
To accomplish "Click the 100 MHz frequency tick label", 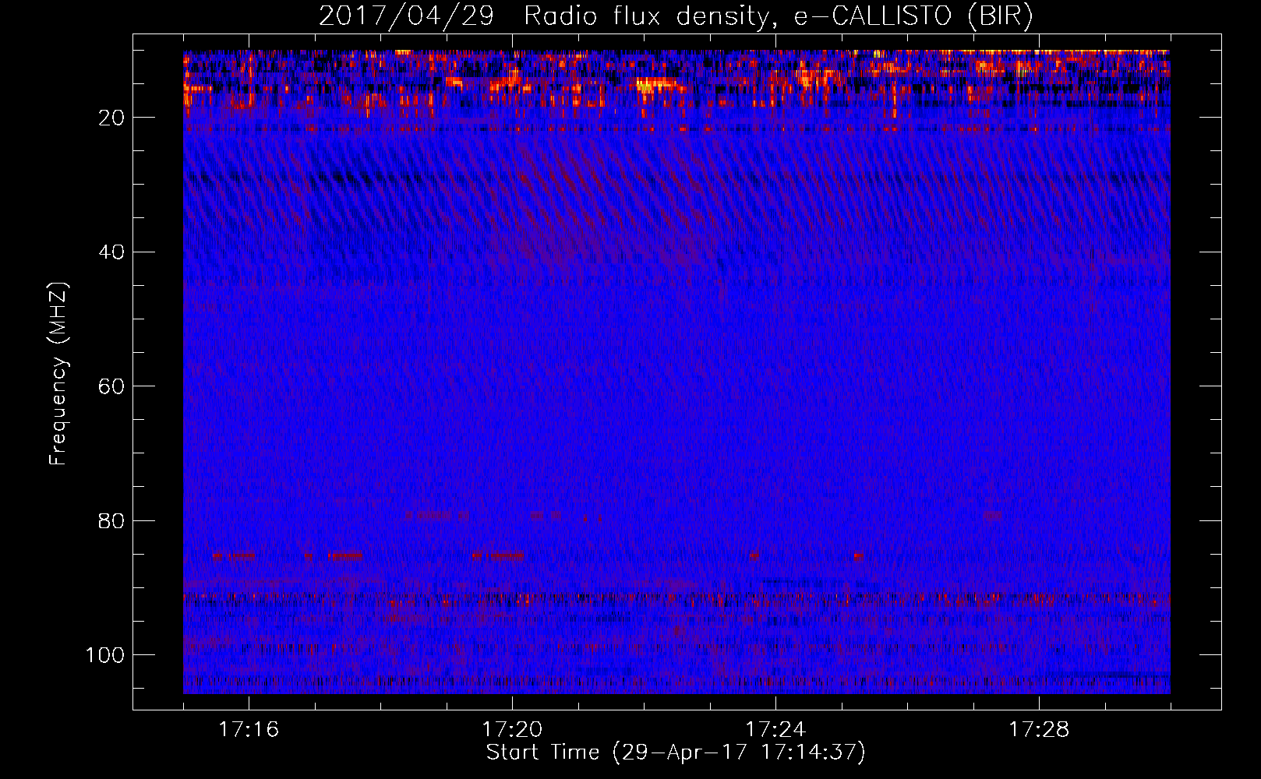I will tap(105, 655).
